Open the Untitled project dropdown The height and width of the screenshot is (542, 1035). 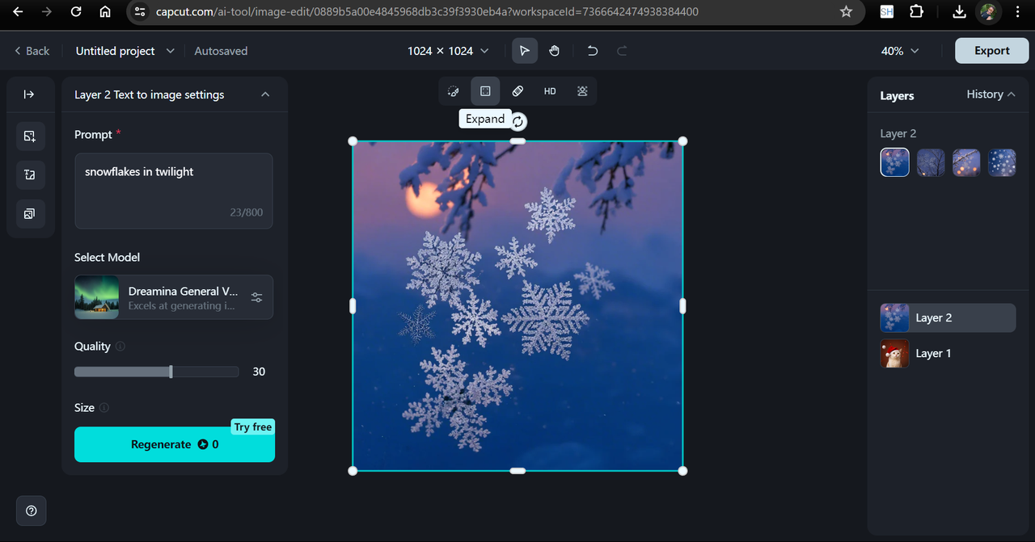[x=125, y=51]
